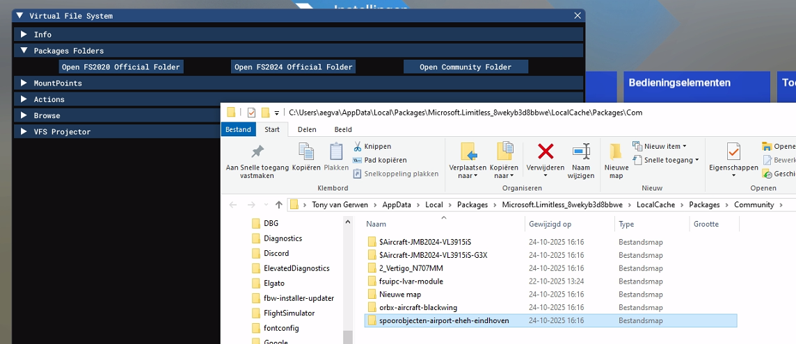Image resolution: width=796 pixels, height=344 pixels.
Task: Select FlightSimulator in the navigation tree
Action: coord(289,313)
